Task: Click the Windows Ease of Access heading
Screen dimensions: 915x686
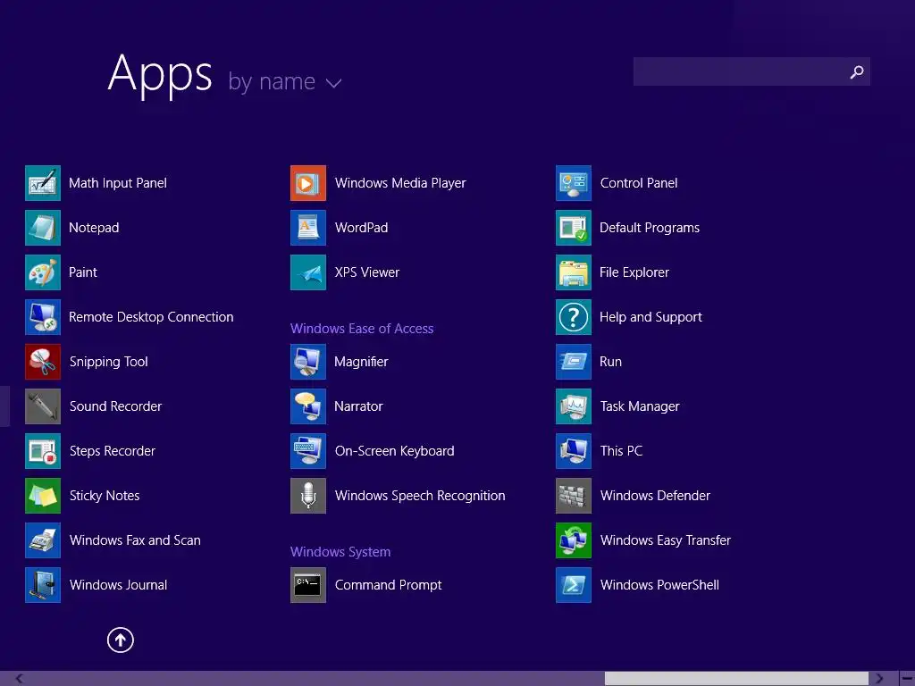Action: point(362,329)
